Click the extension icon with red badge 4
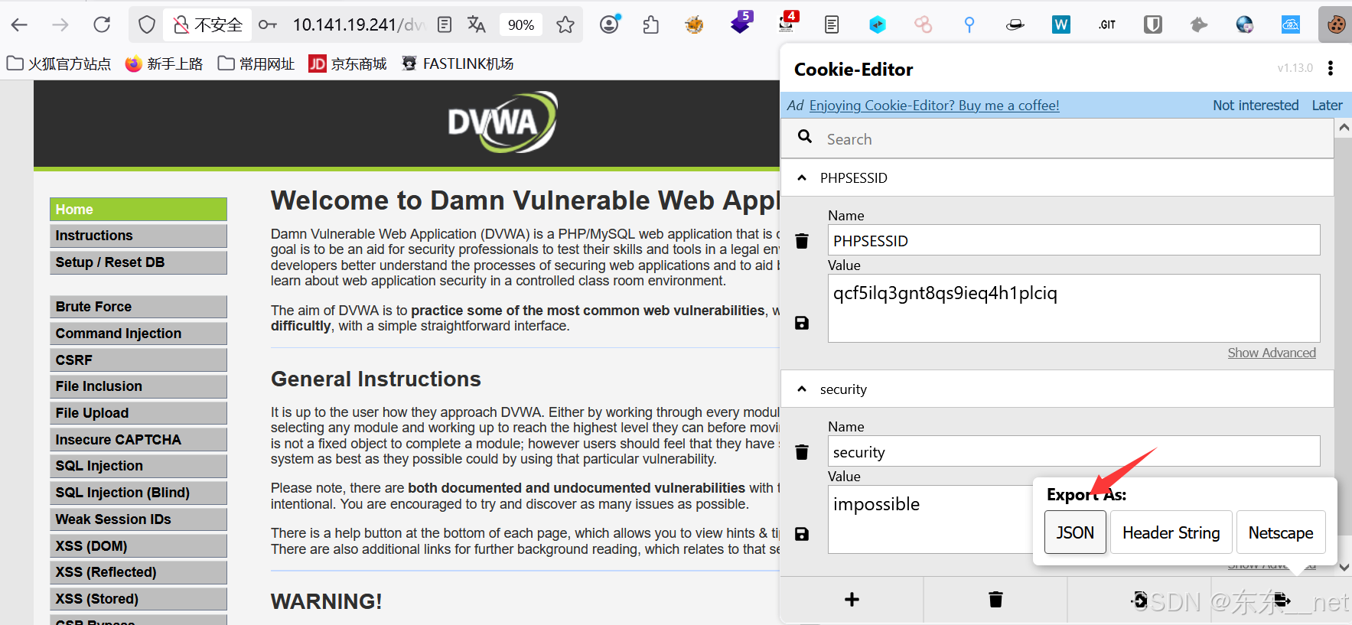 pos(788,23)
